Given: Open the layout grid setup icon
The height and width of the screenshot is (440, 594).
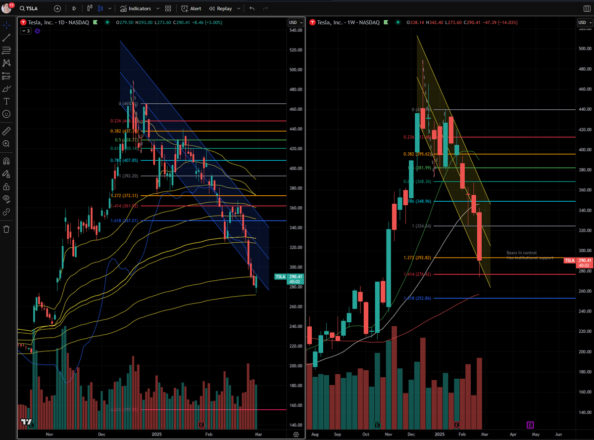Looking at the screenshot, I should click(168, 9).
